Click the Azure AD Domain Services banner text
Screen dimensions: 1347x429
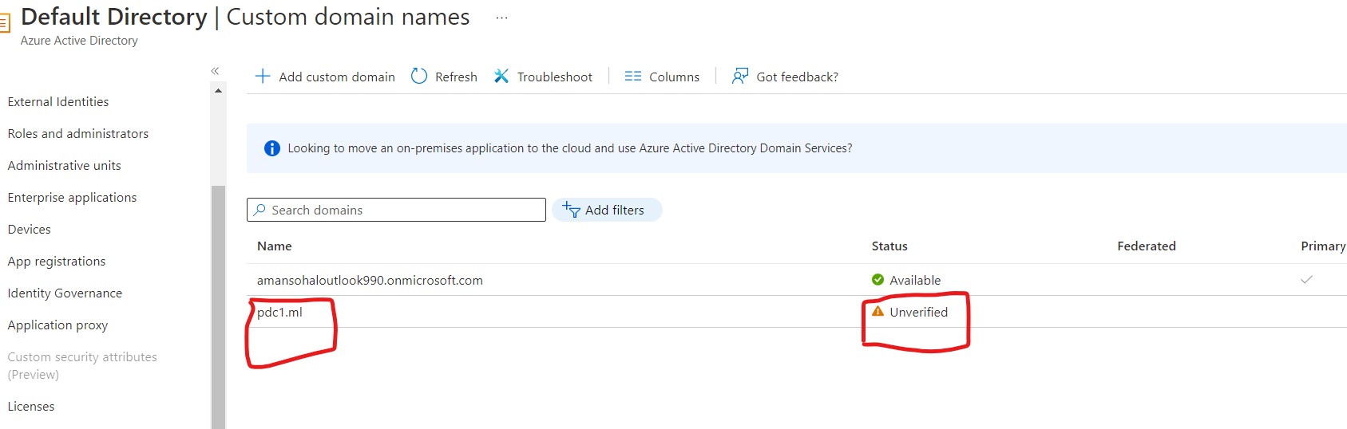click(570, 148)
